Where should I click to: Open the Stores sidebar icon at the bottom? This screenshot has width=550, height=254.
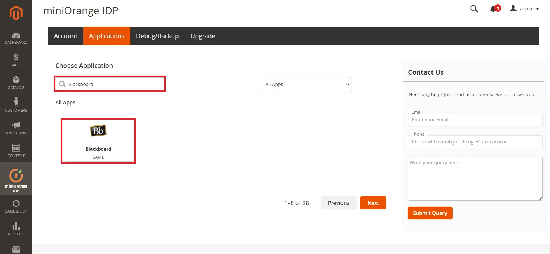pos(16,249)
